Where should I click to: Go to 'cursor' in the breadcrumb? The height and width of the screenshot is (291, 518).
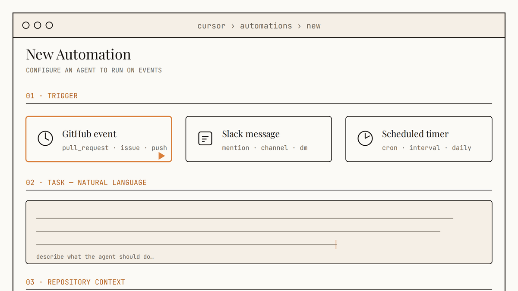[x=212, y=26]
